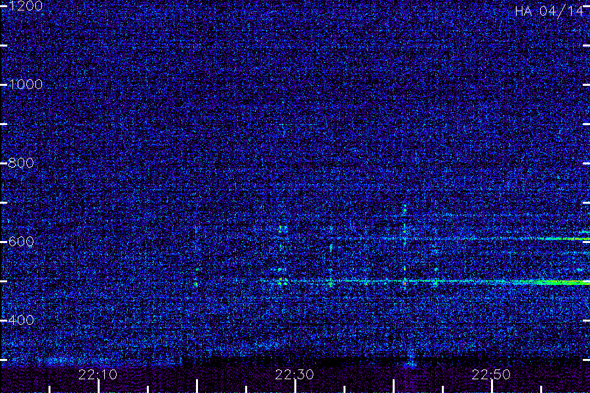
Task: Click the 800 frequency axis label
Action: [21, 163]
